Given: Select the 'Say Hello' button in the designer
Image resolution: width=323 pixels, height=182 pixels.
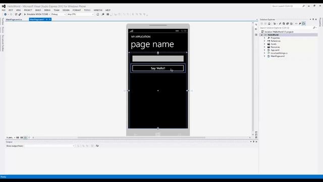Looking at the screenshot, I should coord(158,68).
